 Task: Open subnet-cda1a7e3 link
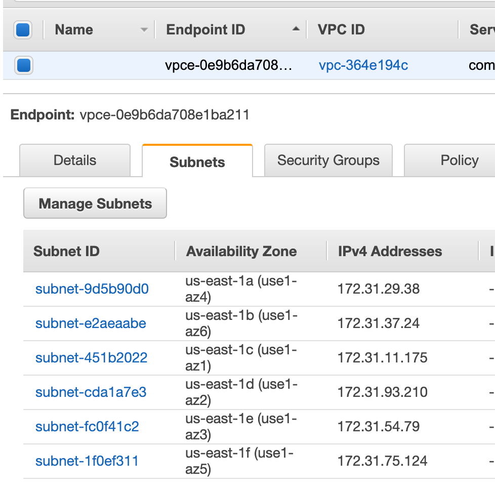point(91,392)
